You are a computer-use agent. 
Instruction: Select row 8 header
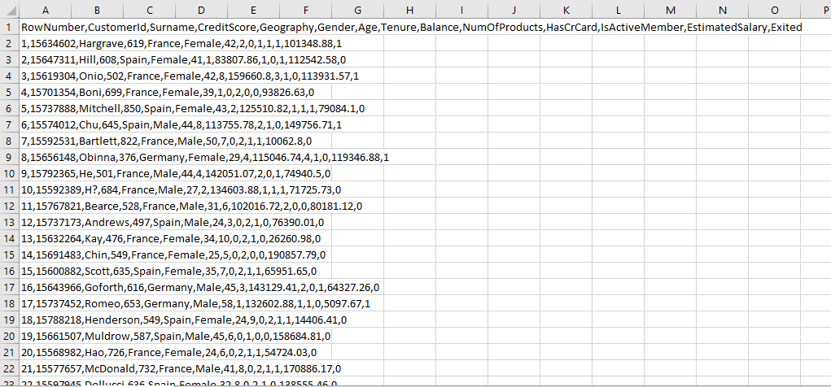[10, 141]
